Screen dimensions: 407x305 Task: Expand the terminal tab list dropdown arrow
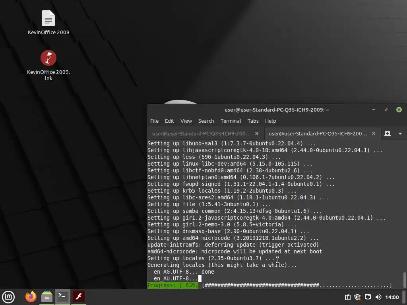[400, 133]
